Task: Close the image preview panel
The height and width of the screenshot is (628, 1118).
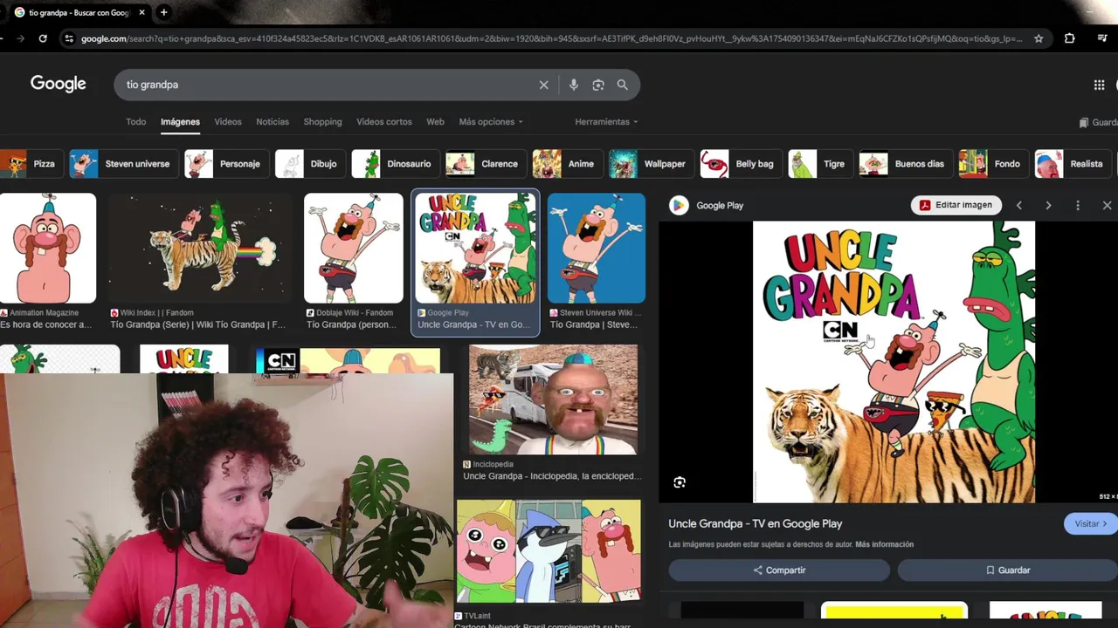Action: [x=1107, y=205]
